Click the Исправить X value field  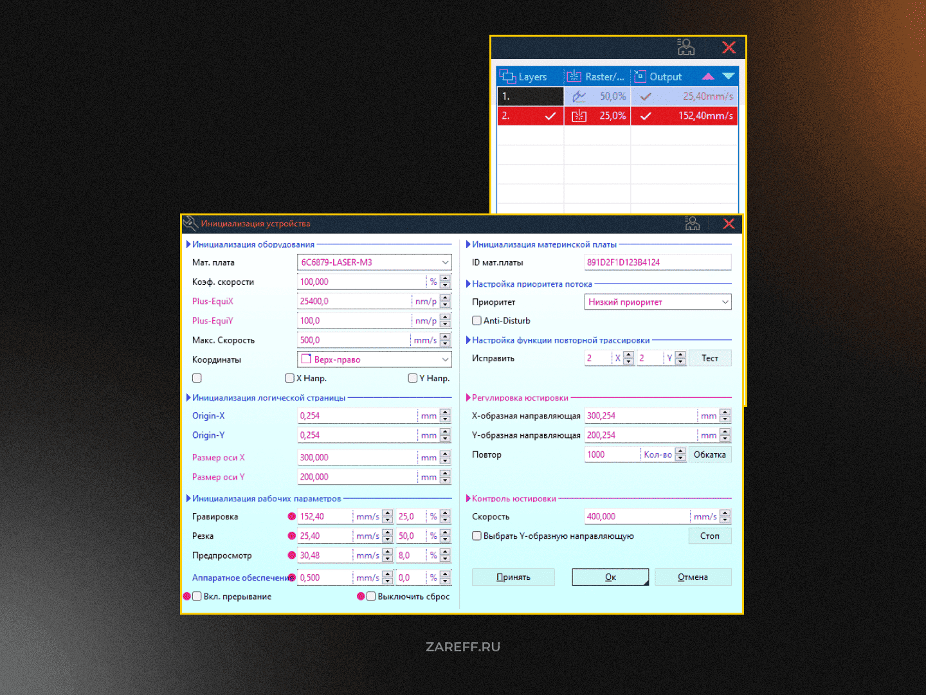[x=598, y=358]
